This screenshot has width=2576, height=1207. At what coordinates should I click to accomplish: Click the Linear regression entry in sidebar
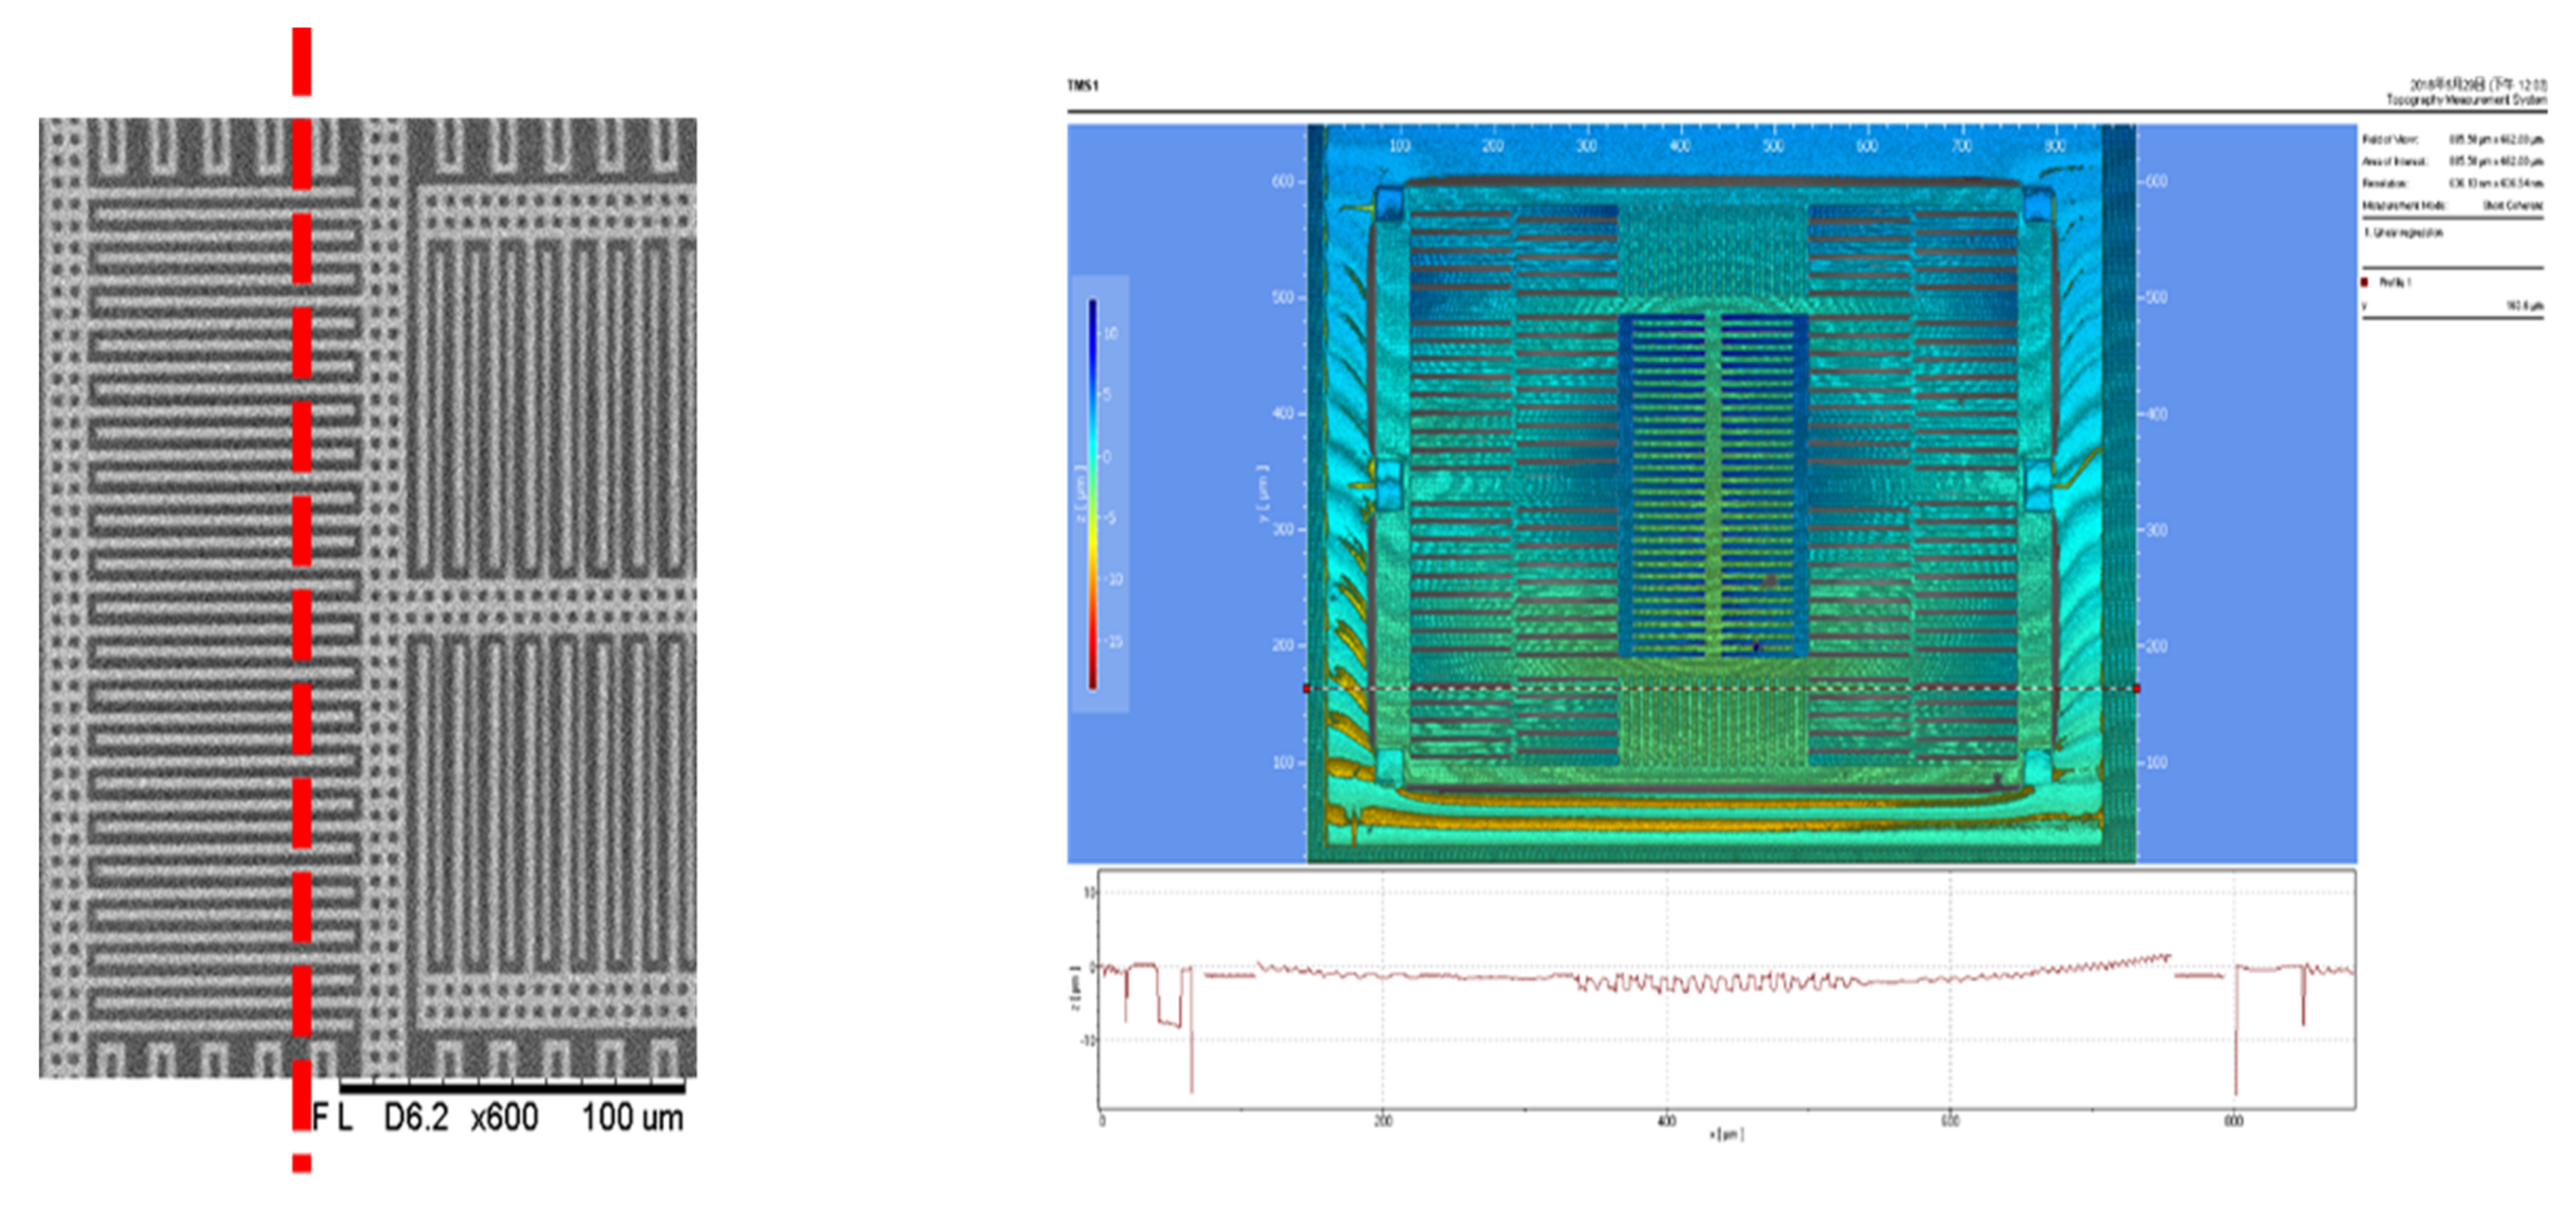point(2404,232)
